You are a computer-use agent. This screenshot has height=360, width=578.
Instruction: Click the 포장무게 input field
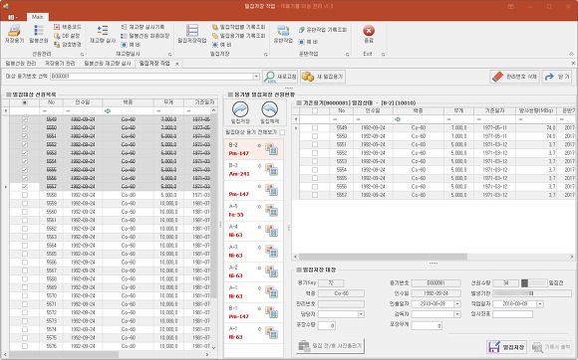(x=427, y=325)
